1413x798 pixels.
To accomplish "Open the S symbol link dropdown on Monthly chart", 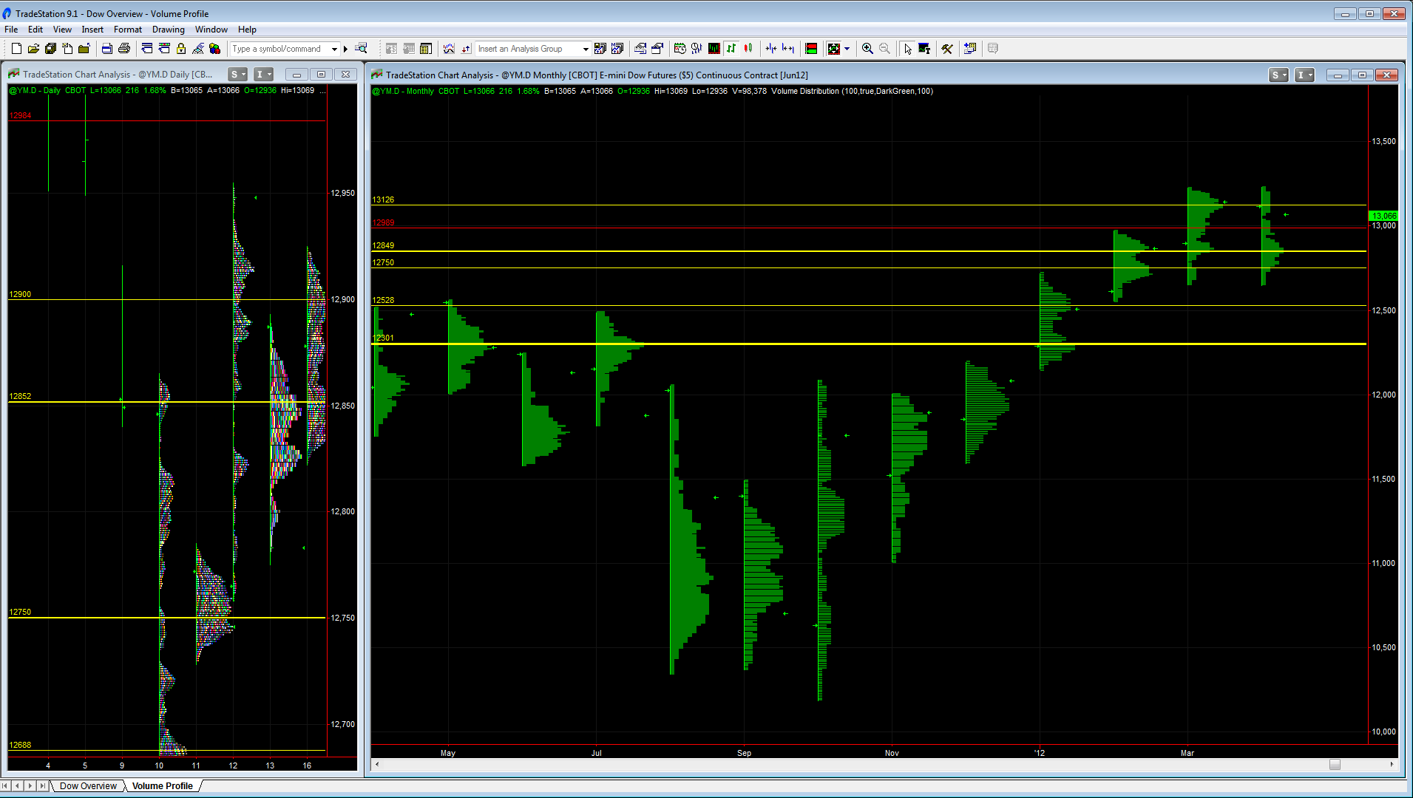I will point(1278,75).
